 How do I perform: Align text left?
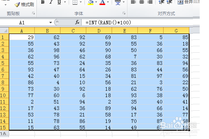133,2
